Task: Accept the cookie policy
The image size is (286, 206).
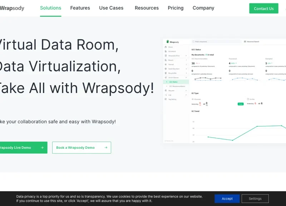Action: pyautogui.click(x=227, y=198)
